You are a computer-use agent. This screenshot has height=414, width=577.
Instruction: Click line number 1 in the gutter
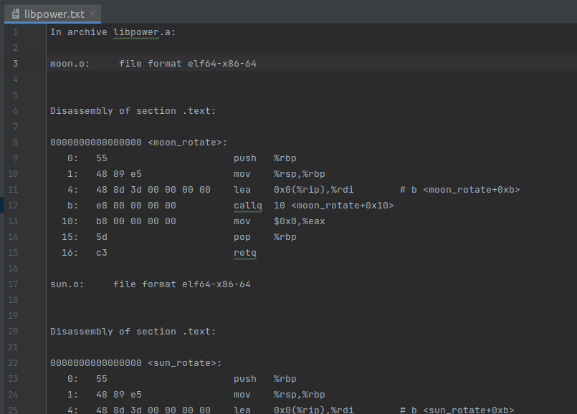[x=15, y=32]
